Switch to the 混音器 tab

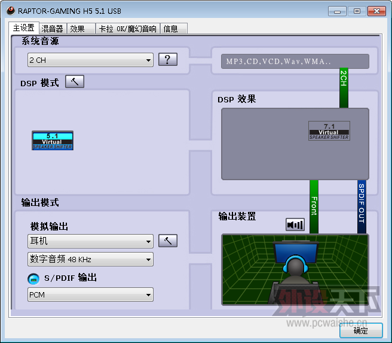[53, 28]
